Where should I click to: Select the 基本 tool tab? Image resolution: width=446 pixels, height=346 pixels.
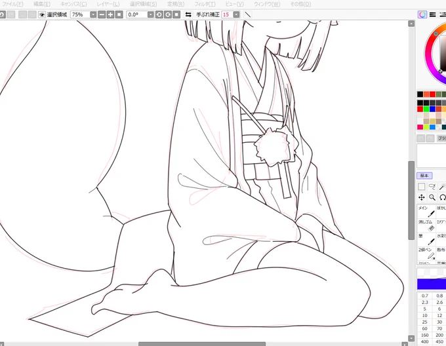pos(424,176)
